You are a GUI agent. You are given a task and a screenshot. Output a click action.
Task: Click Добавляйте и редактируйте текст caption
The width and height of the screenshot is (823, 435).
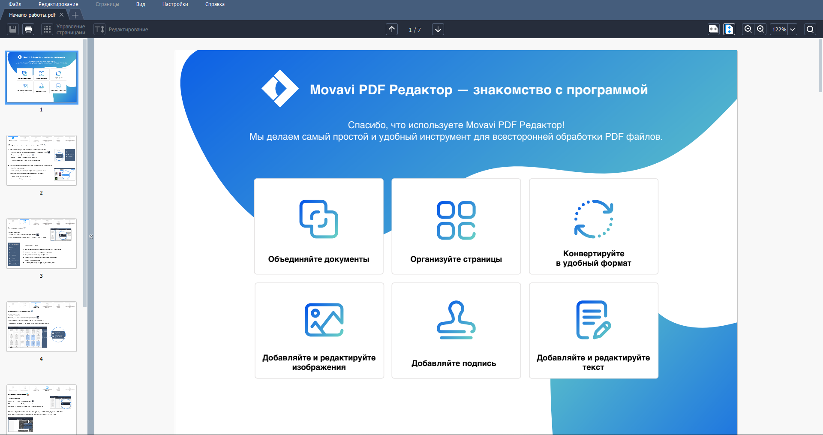coord(593,363)
